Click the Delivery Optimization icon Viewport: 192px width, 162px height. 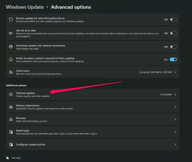[x=11, y=107]
